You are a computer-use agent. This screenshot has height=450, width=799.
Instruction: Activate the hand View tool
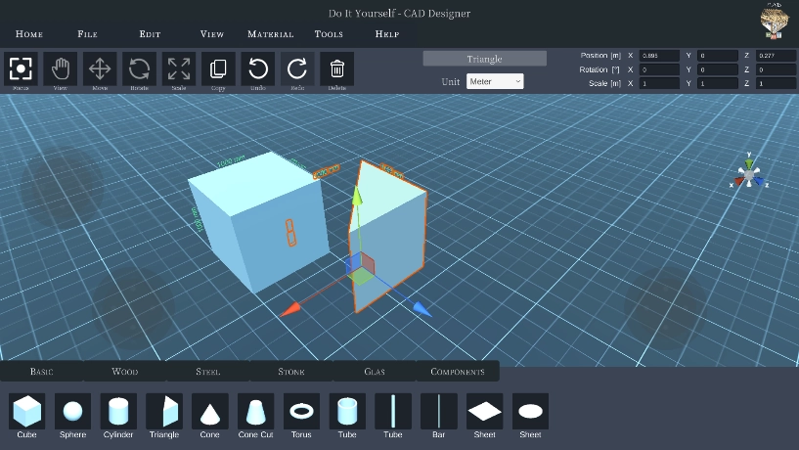coord(60,68)
